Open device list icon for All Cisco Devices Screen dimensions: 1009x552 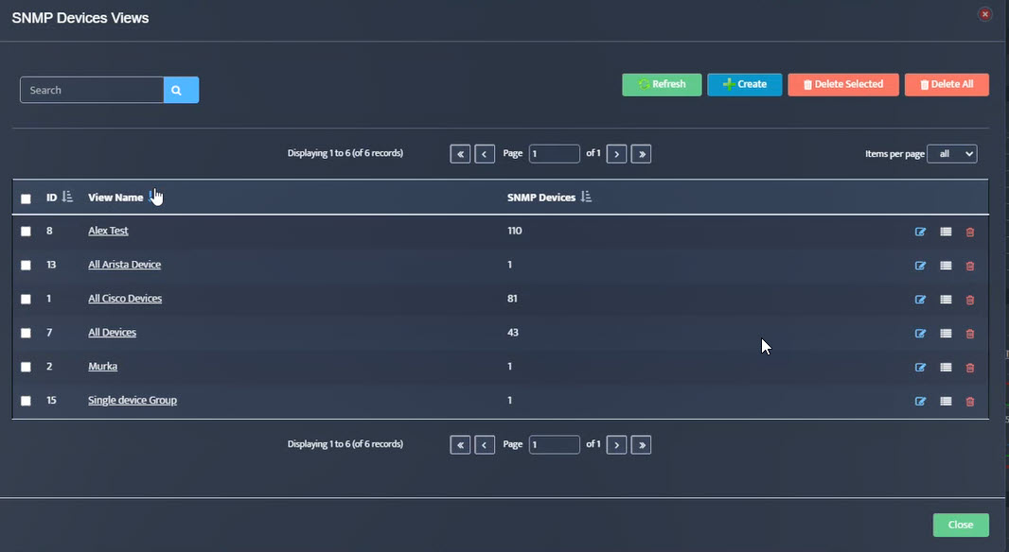point(946,300)
